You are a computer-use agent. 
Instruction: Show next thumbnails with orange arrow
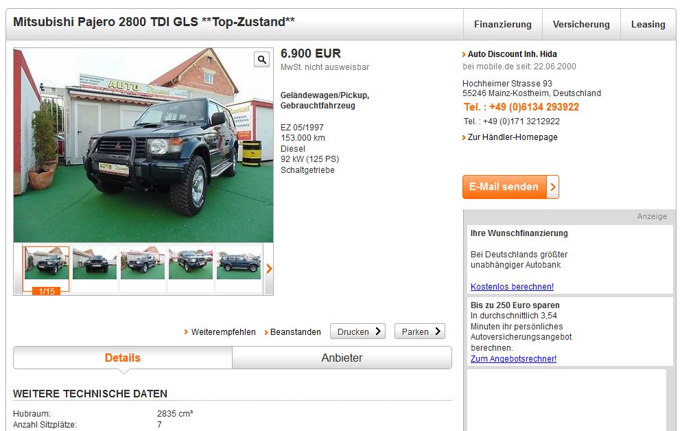269,269
